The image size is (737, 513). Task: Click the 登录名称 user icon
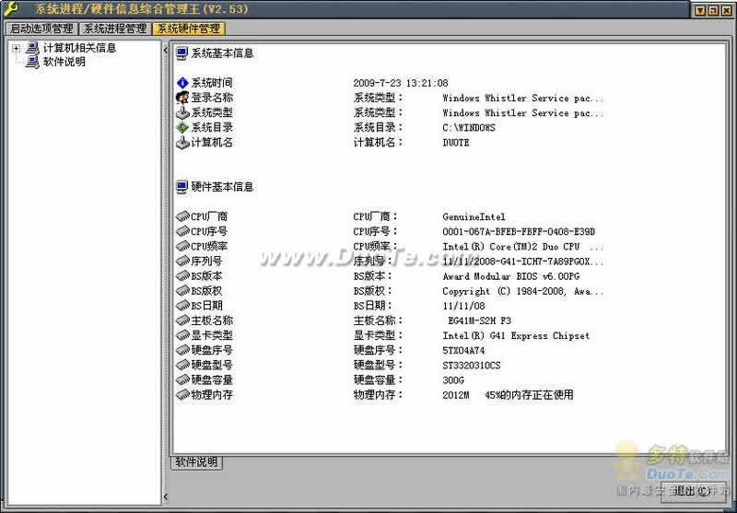coord(182,98)
